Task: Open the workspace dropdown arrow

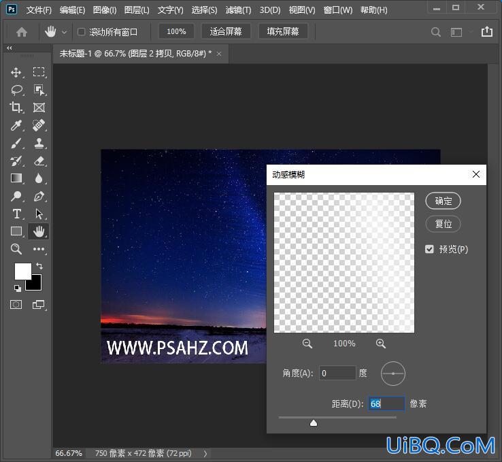Action: (x=471, y=32)
